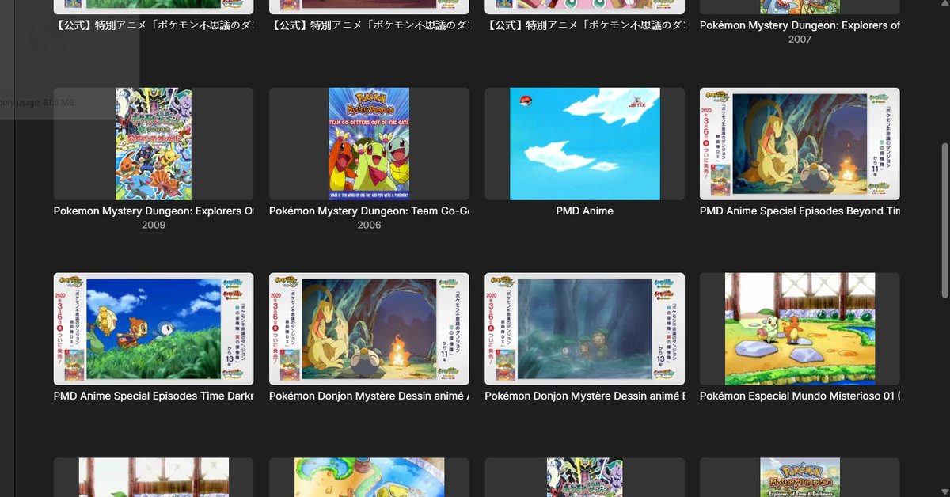Open the Pokémon Donjon Mystère campfire-cave thumbnail
Viewport: 950px width, 497px height.
pyautogui.click(x=369, y=329)
